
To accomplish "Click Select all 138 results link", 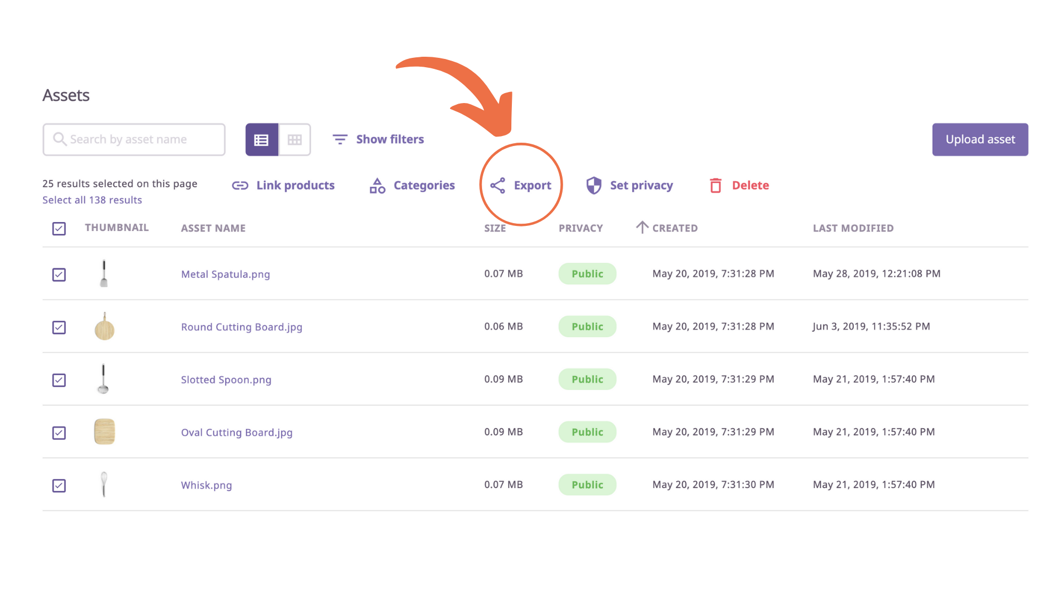I will pos(92,200).
